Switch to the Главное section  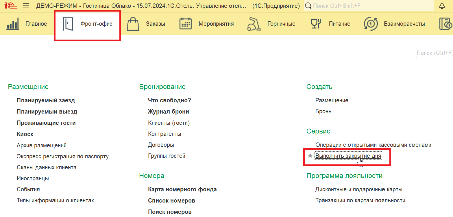[36, 24]
